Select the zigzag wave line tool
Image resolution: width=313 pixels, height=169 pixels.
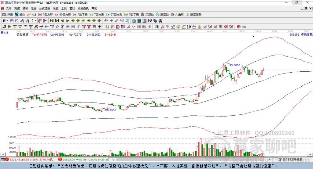[134, 27]
